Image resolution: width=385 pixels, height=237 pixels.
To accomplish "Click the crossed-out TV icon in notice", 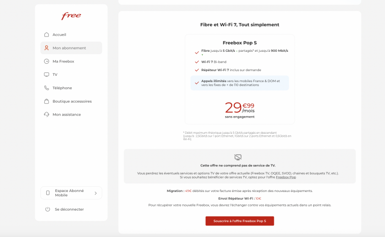I will coord(238,157).
